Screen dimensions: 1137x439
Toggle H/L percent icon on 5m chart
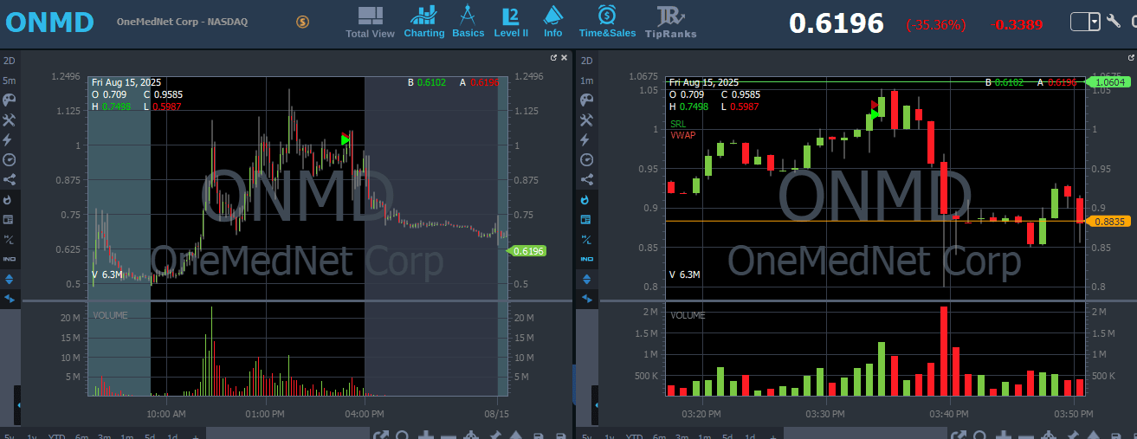click(10, 239)
